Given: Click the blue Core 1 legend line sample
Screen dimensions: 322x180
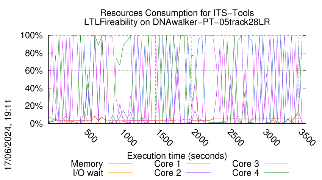Looking at the screenshot, I should click(x=199, y=164).
